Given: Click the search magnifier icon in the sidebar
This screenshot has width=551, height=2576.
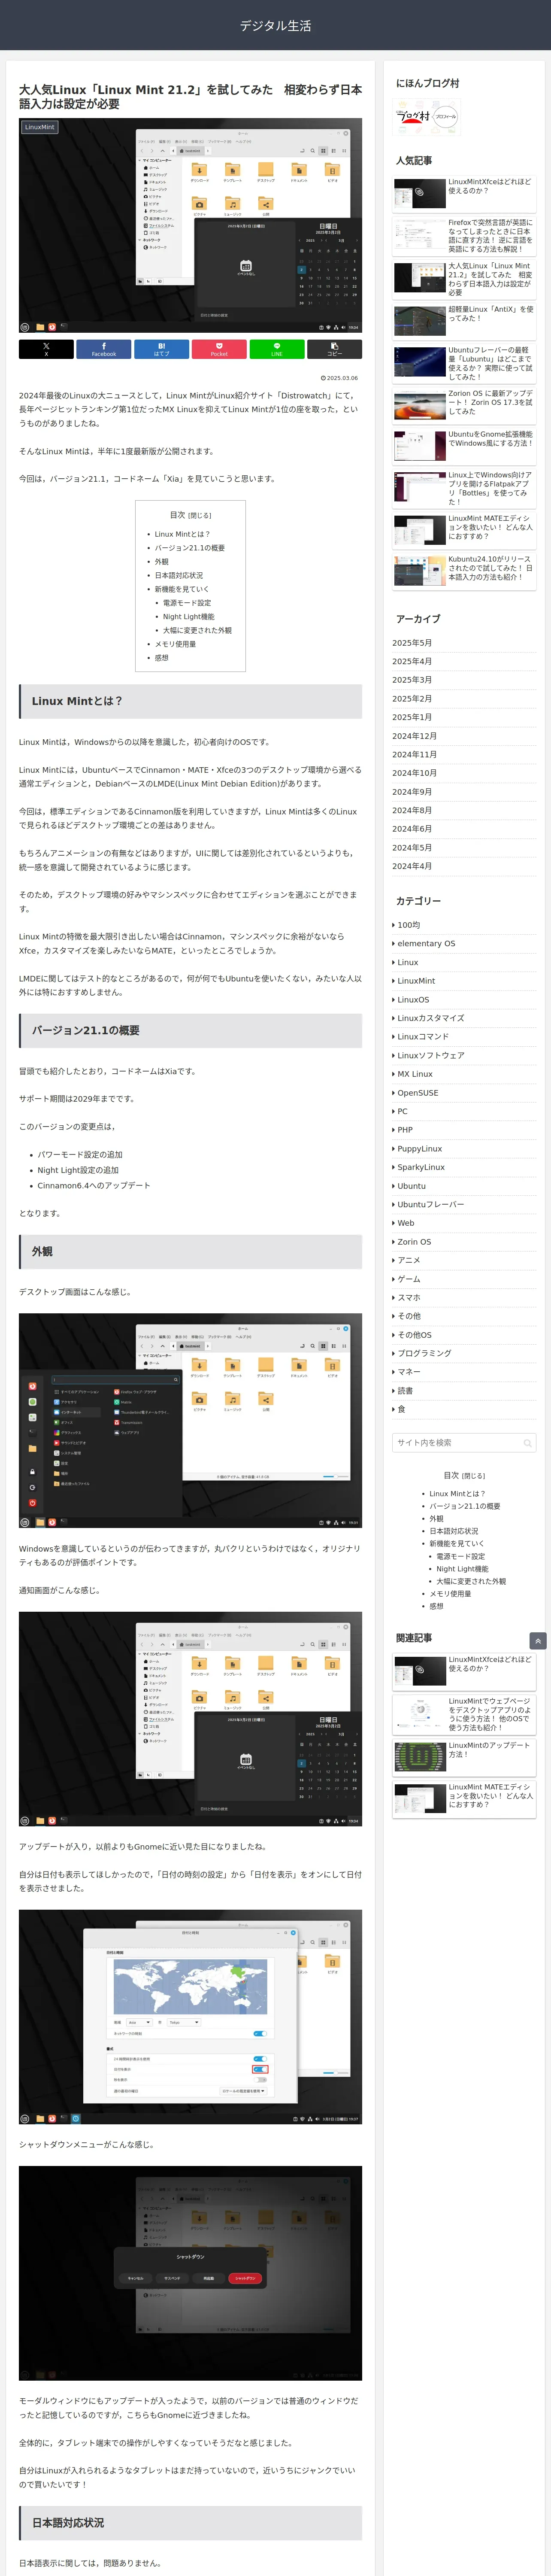Looking at the screenshot, I should [x=527, y=1443].
